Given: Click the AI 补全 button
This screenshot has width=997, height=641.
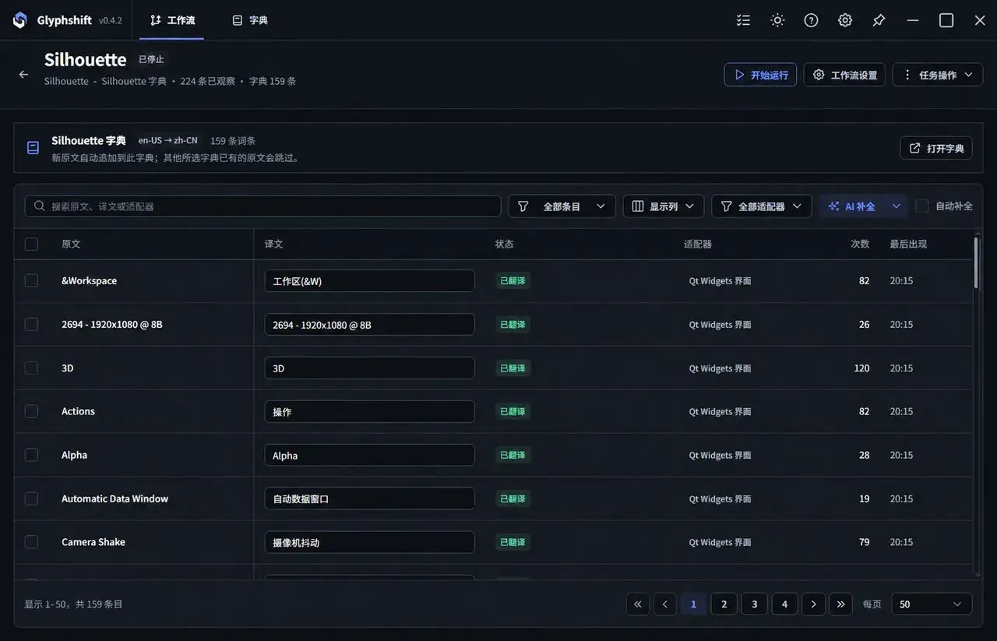Looking at the screenshot, I should [852, 206].
